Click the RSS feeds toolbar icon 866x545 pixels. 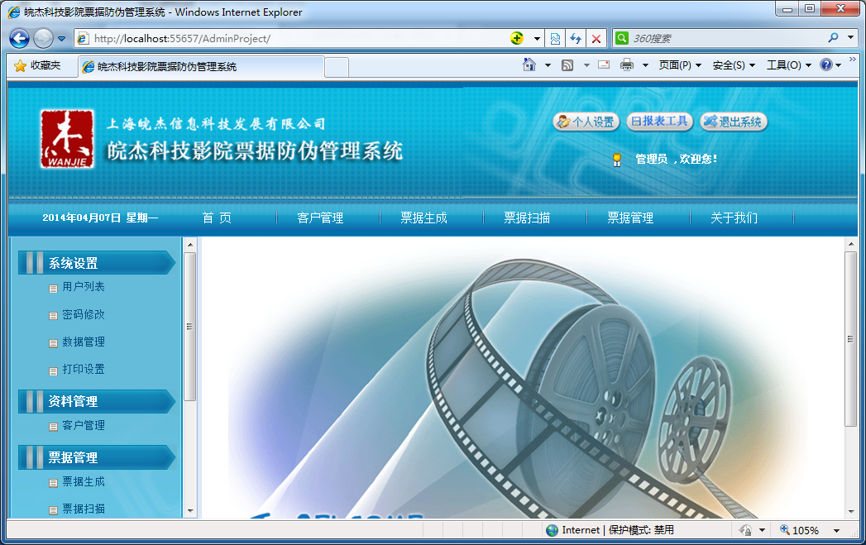[x=567, y=65]
